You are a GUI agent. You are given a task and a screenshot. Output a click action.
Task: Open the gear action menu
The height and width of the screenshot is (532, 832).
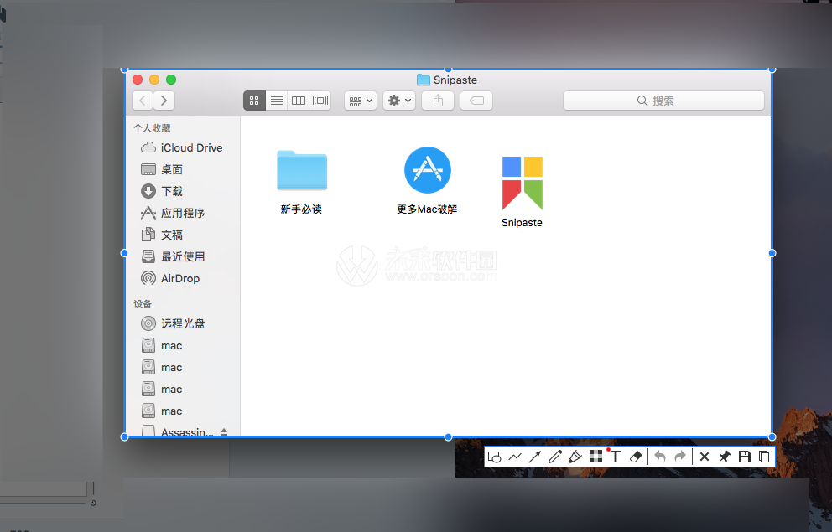(x=399, y=101)
